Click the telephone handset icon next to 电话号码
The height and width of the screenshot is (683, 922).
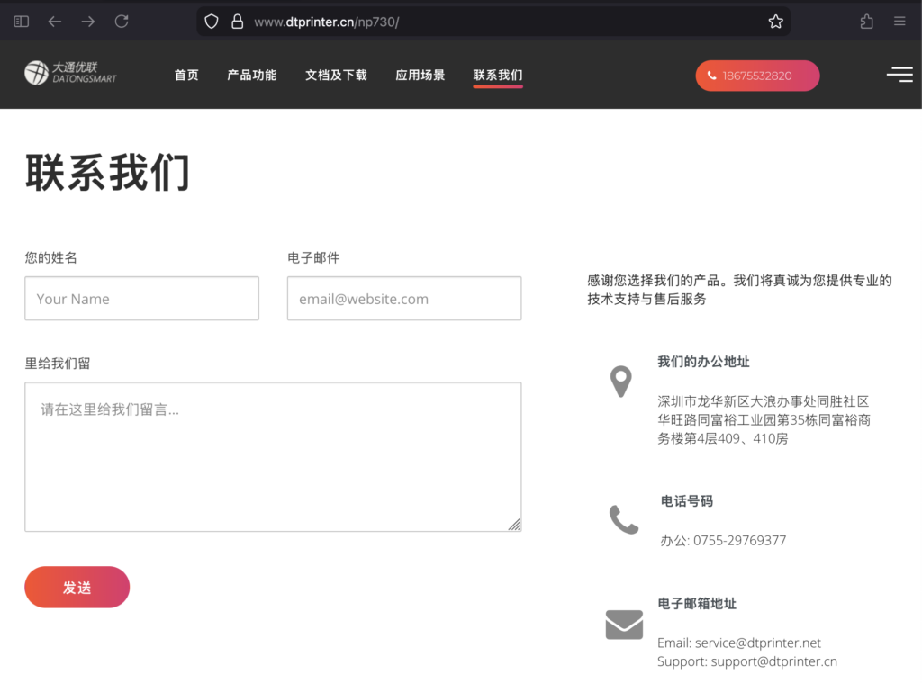[x=624, y=518]
